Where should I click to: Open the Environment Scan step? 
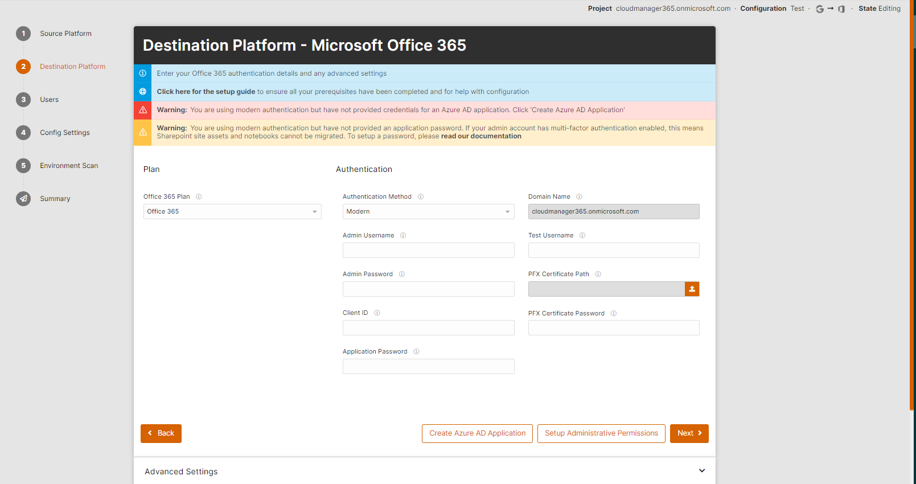[x=69, y=166]
